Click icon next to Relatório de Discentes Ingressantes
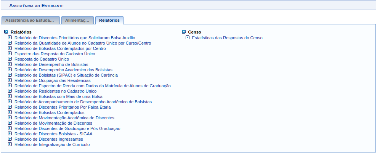Screen dimensions: 377x154 10,139
